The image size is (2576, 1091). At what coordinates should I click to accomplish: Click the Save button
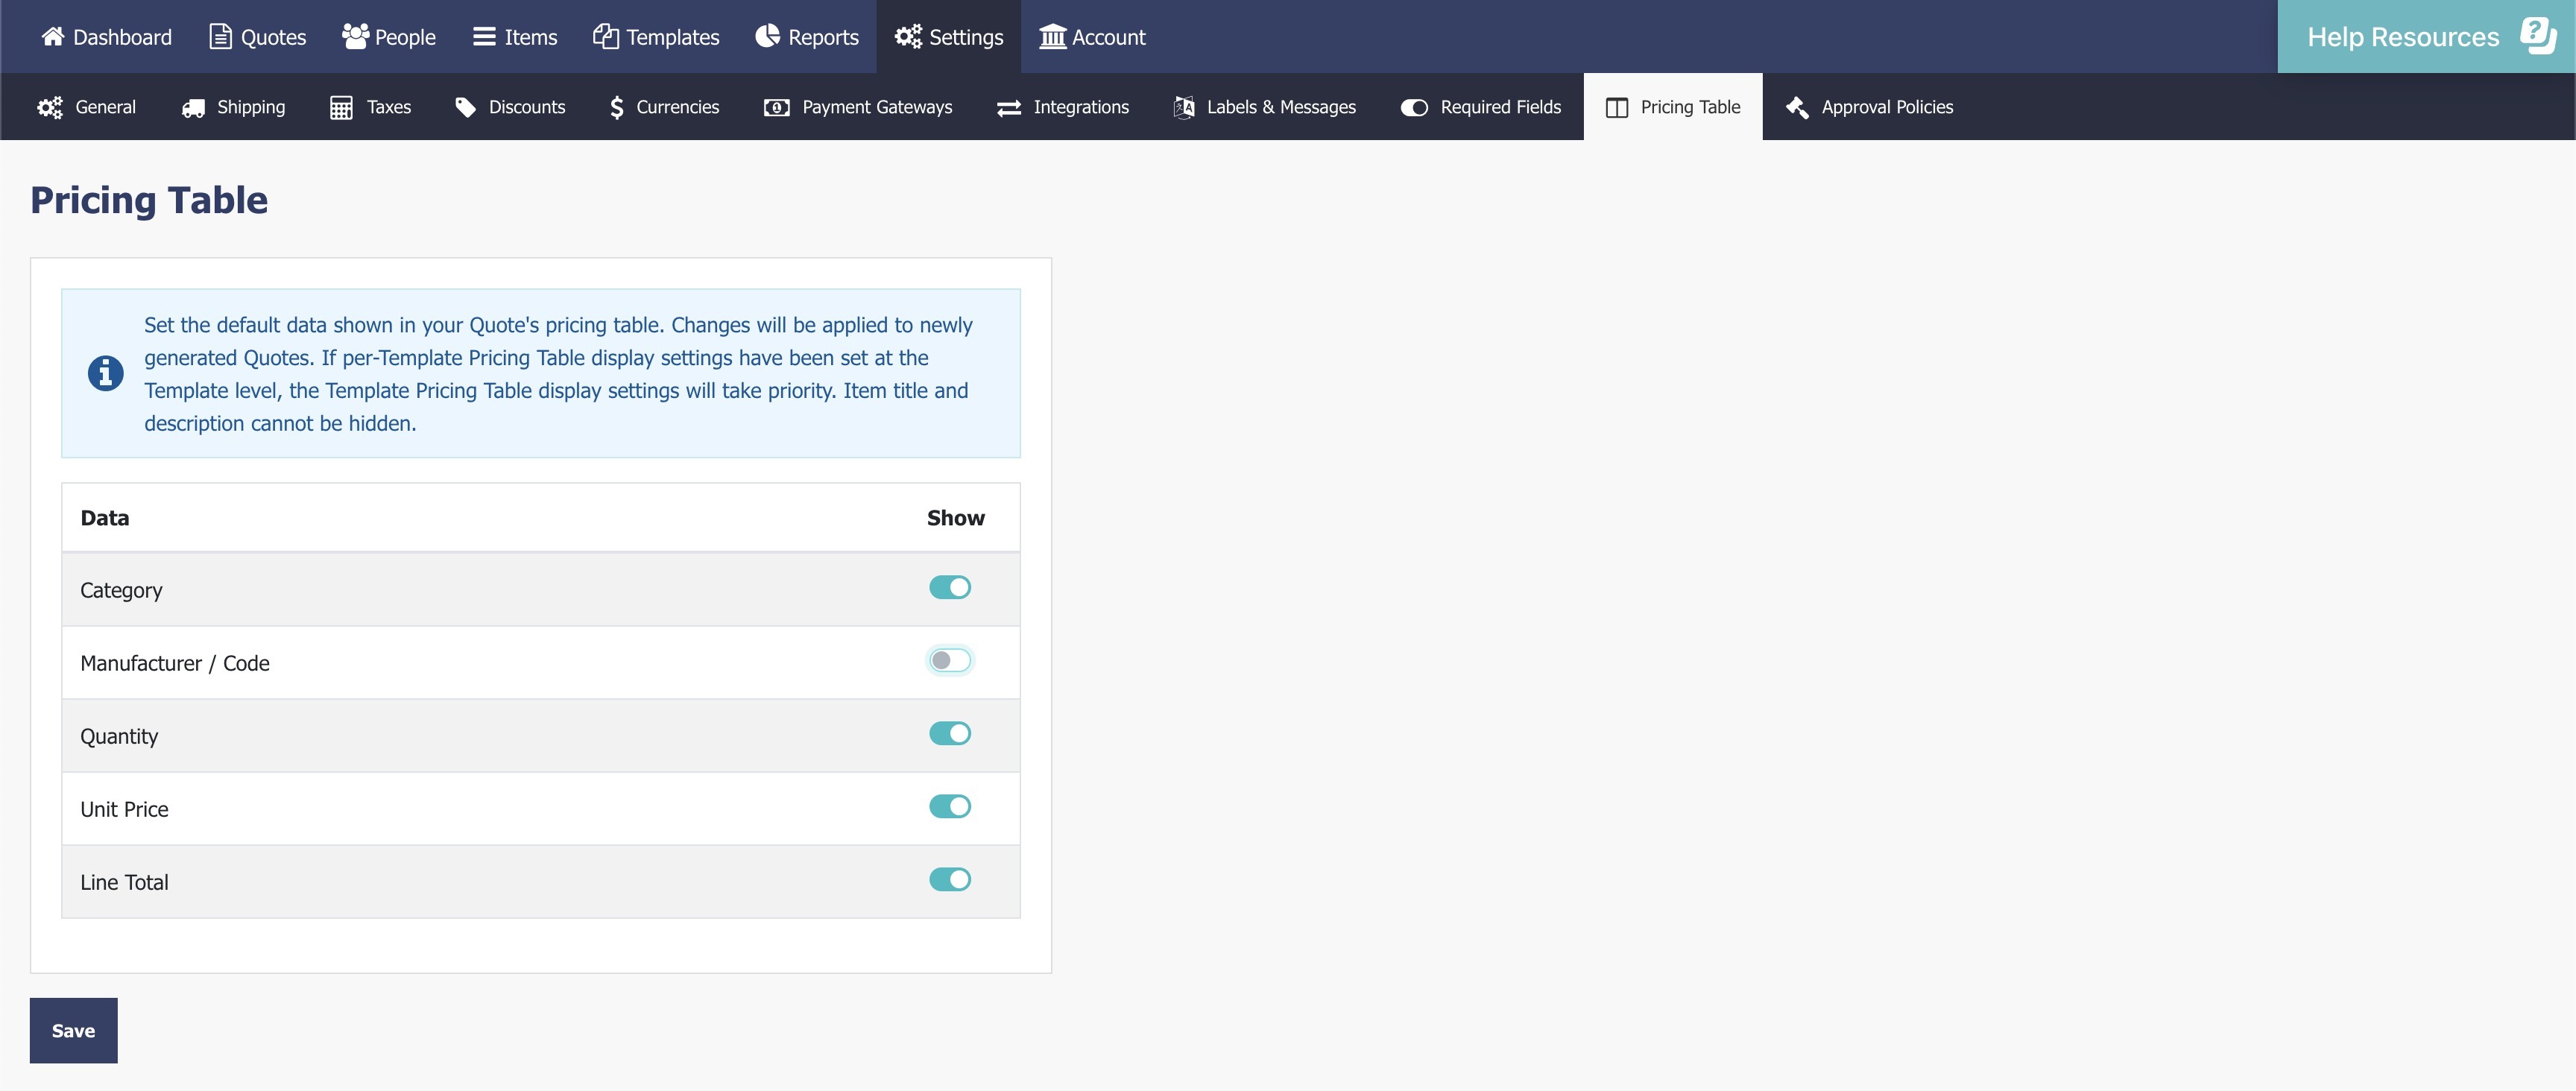point(73,1030)
